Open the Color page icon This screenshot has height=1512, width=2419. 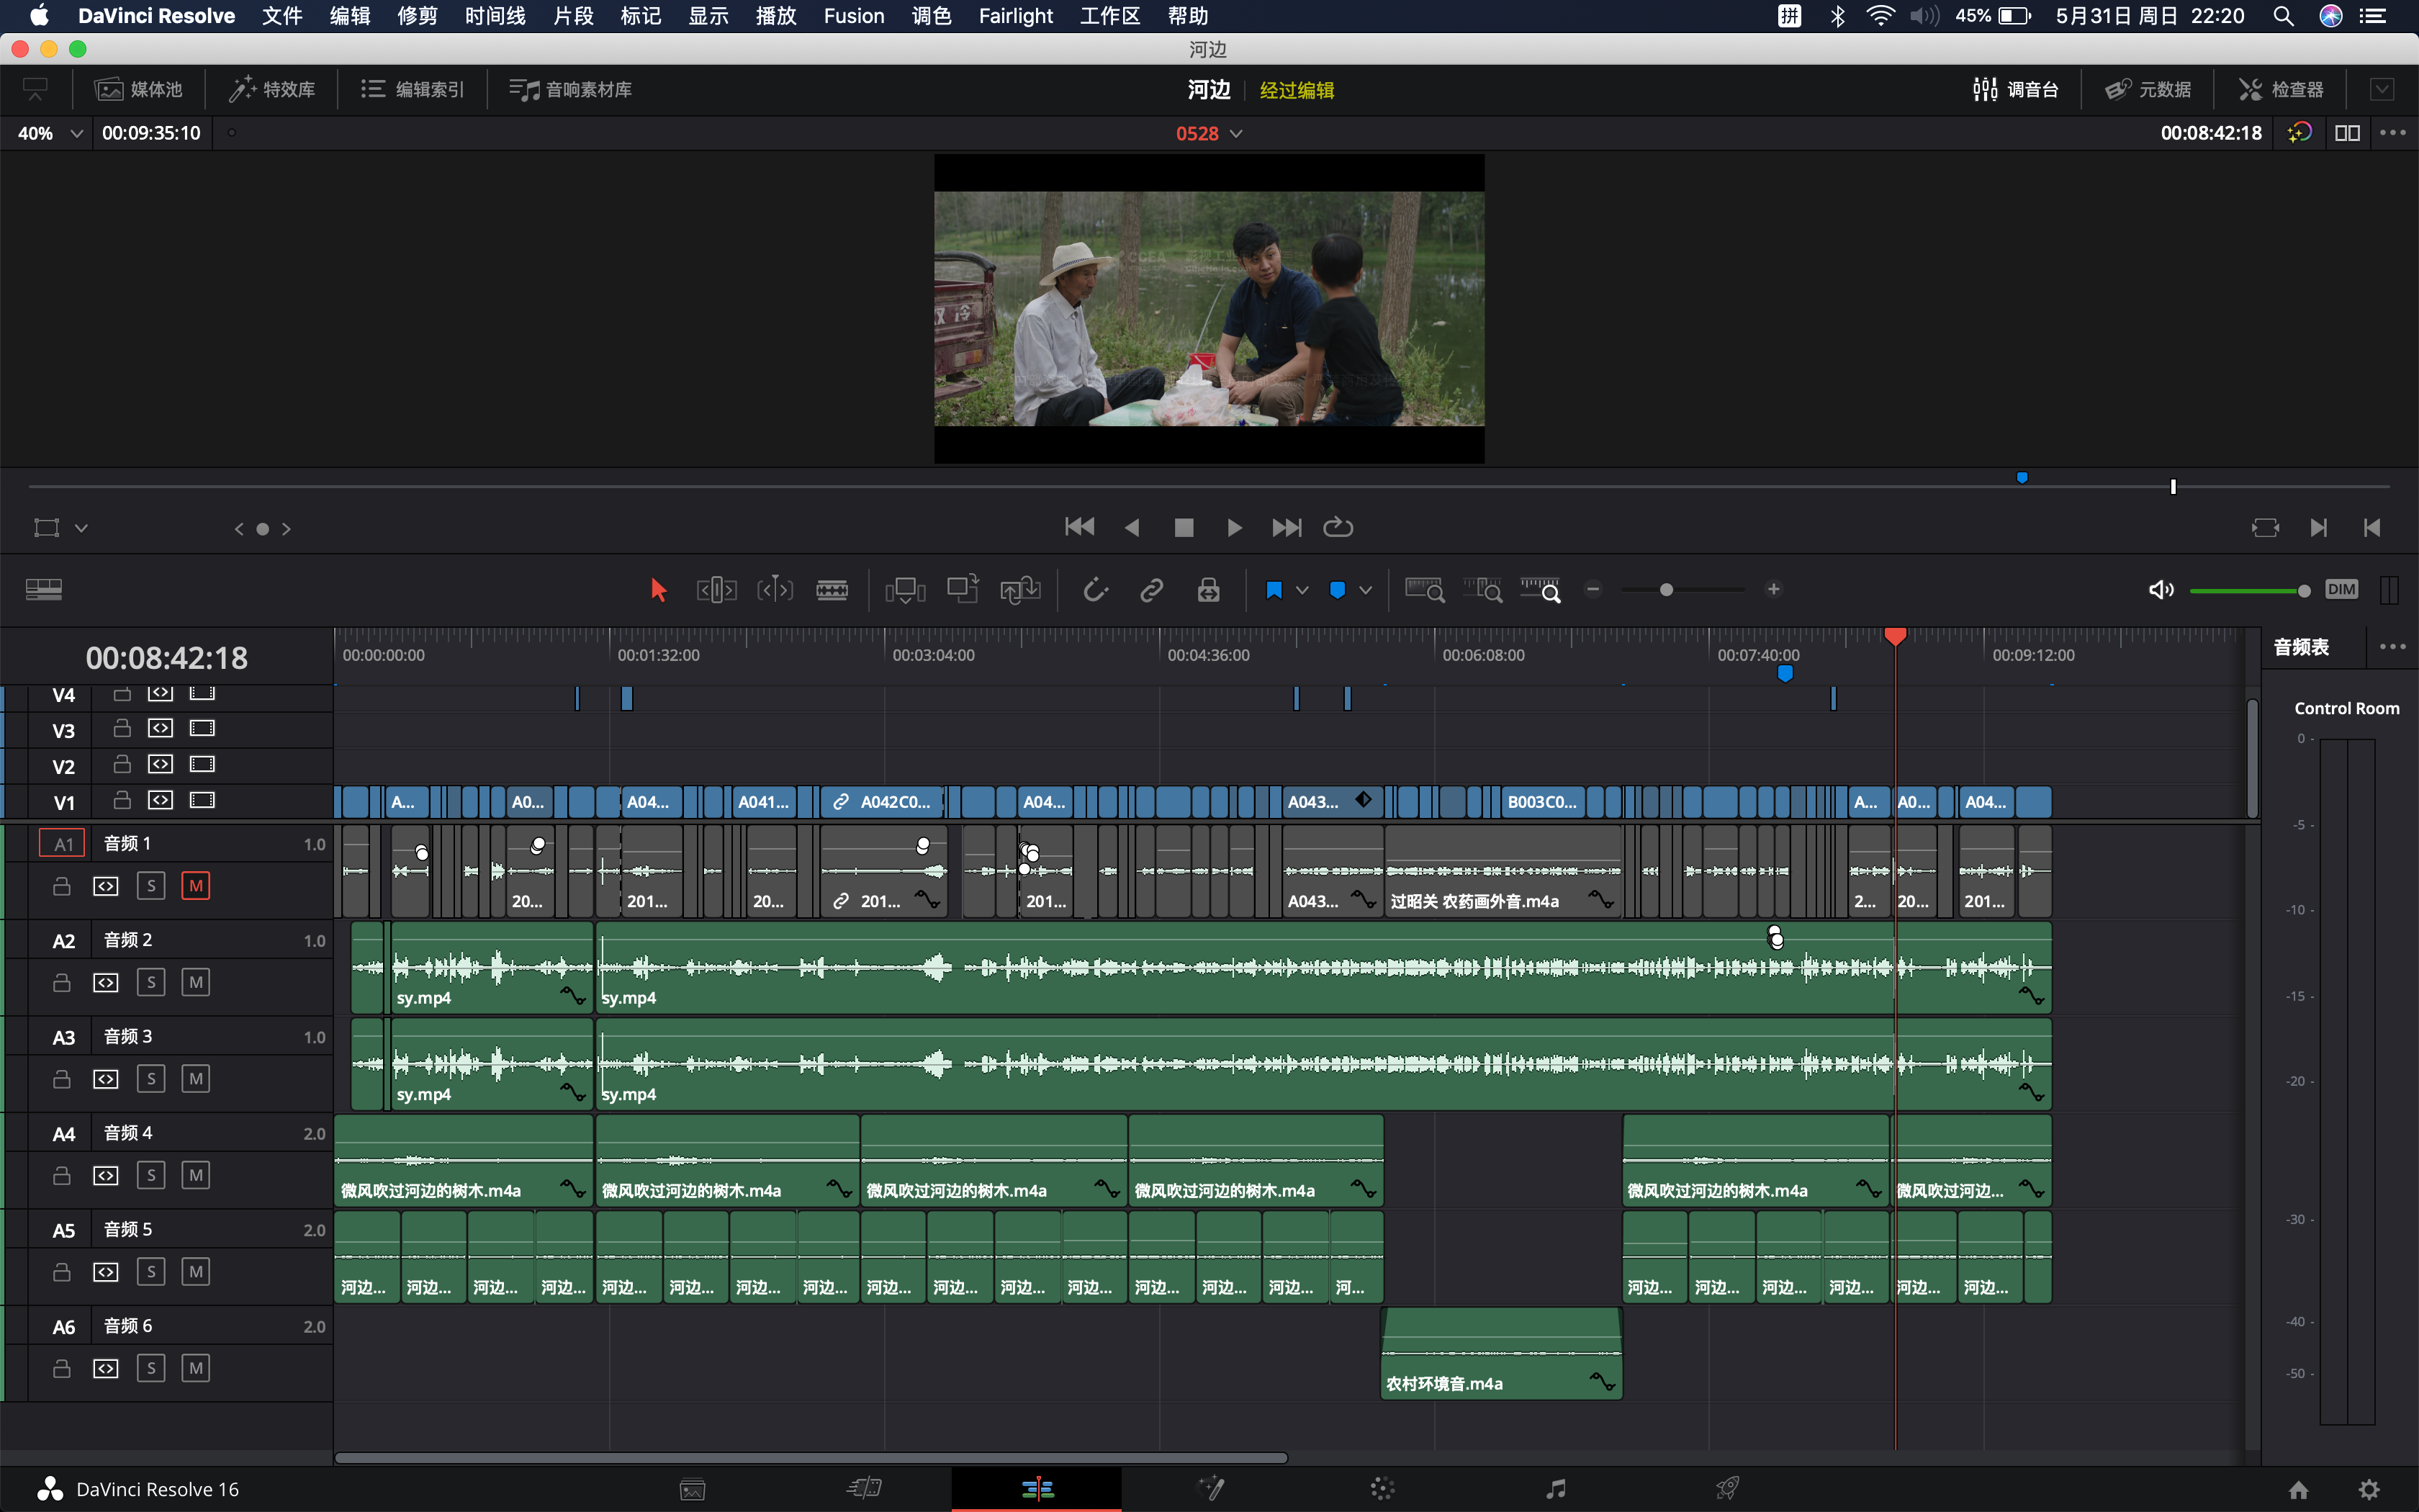point(1382,1489)
